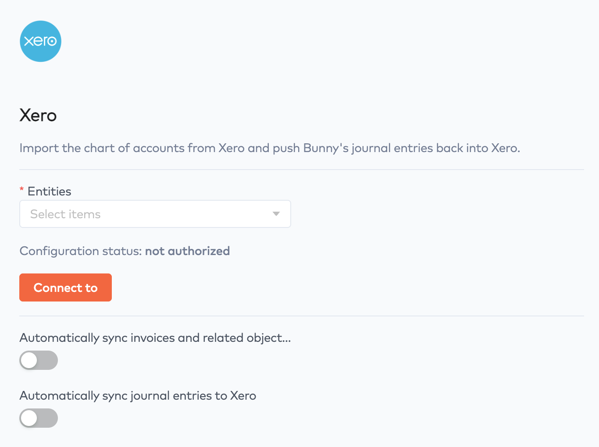
Task: Expand the Entities dropdown arrow
Action: (276, 214)
